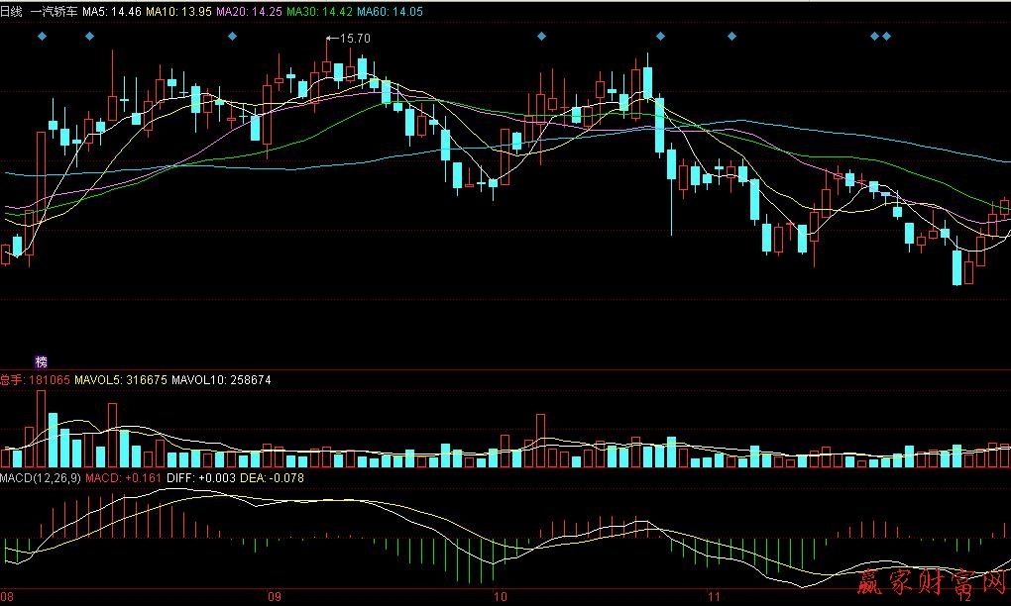Click the 15.70 high price annotation
Image resolution: width=1011 pixels, height=606 pixels.
pyautogui.click(x=354, y=38)
